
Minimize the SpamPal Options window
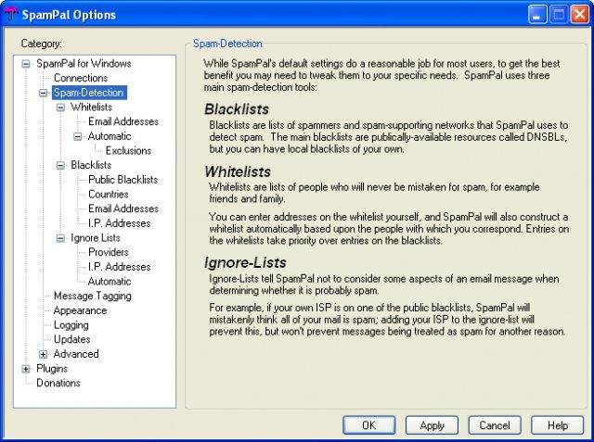537,15
